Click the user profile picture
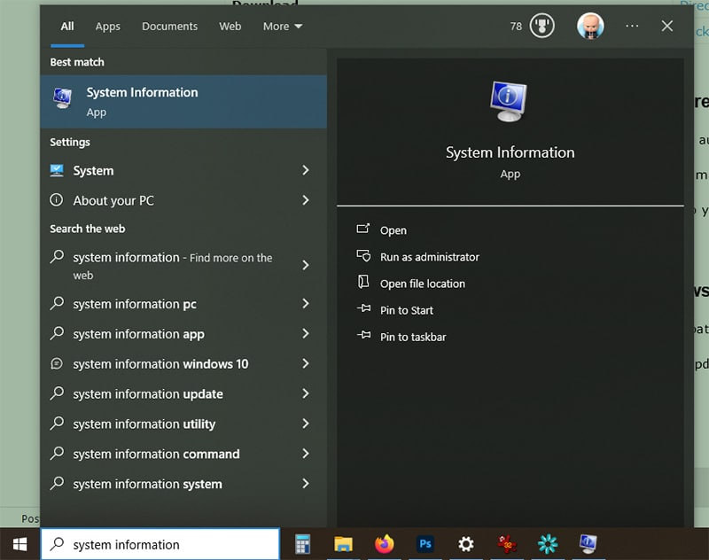Image resolution: width=709 pixels, height=560 pixels. pos(590,26)
